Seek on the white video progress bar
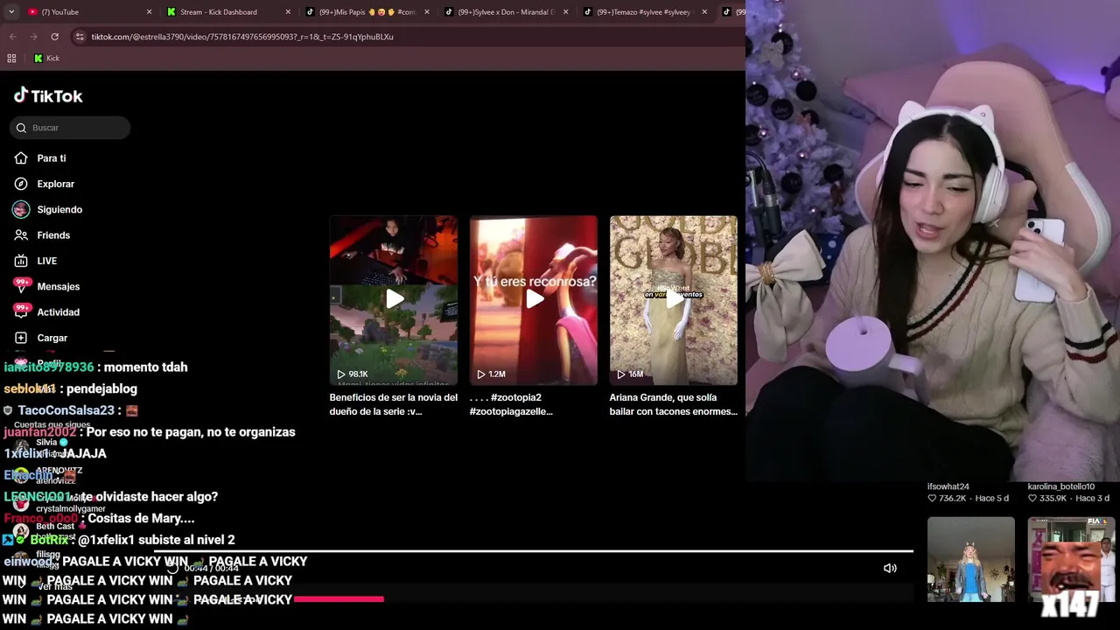Screen dimensions: 1120x630 (534, 551)
